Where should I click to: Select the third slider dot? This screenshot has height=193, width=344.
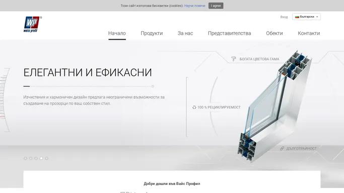36,158
